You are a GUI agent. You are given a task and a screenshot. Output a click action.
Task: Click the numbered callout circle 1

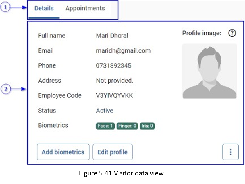pos(5,8)
